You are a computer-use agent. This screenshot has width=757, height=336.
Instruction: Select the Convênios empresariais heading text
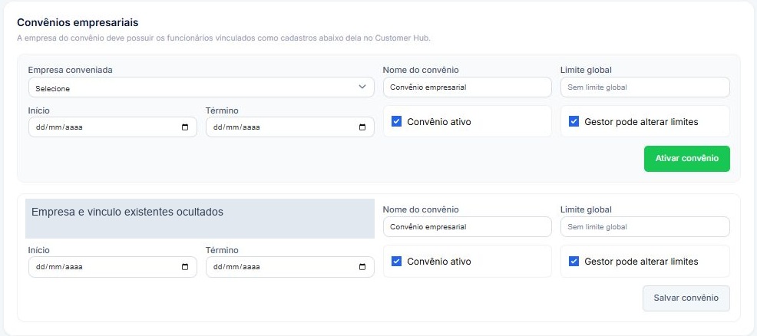tap(78, 23)
